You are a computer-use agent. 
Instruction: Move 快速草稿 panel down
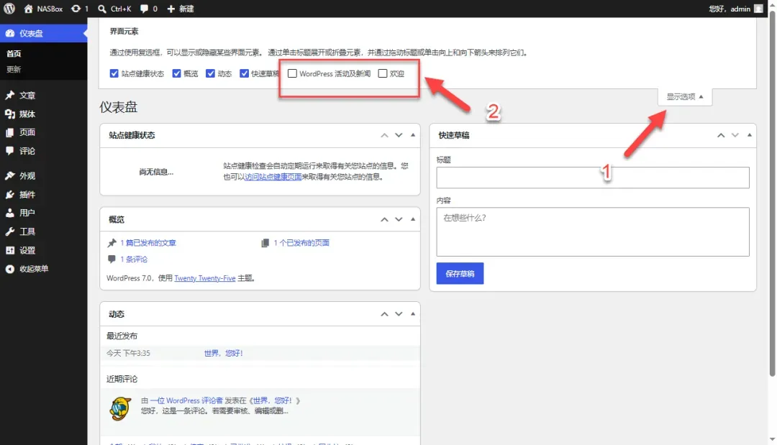[735, 135]
